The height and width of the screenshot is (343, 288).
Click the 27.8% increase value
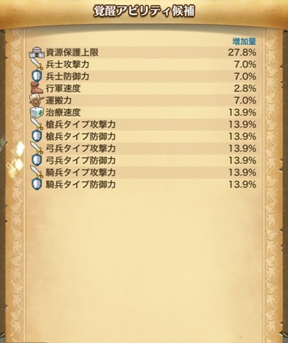coord(242,53)
